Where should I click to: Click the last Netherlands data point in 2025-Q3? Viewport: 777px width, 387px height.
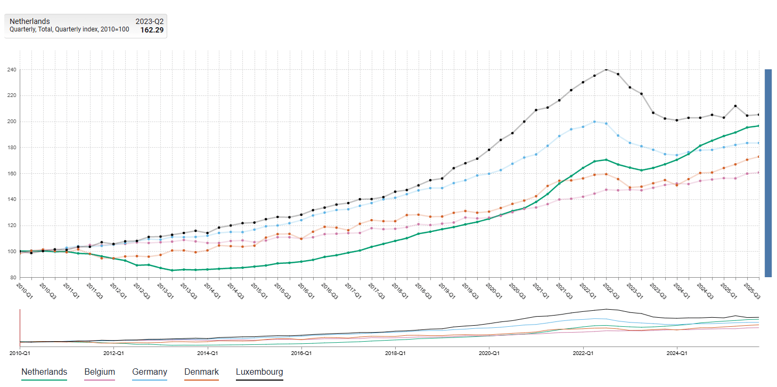point(758,126)
